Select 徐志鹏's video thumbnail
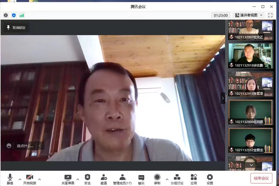This screenshot has width=279, height=186. (x=250, y=56)
